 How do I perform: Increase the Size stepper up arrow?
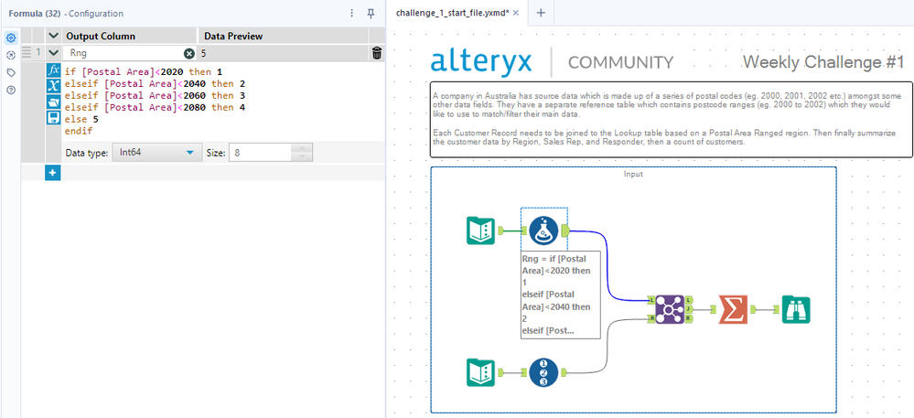click(x=301, y=149)
